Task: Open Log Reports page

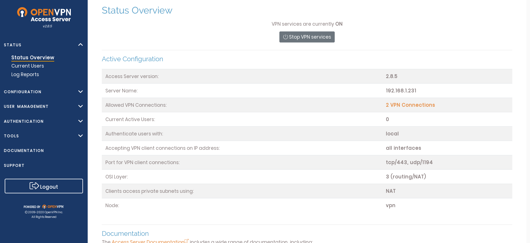Action: coord(25,74)
